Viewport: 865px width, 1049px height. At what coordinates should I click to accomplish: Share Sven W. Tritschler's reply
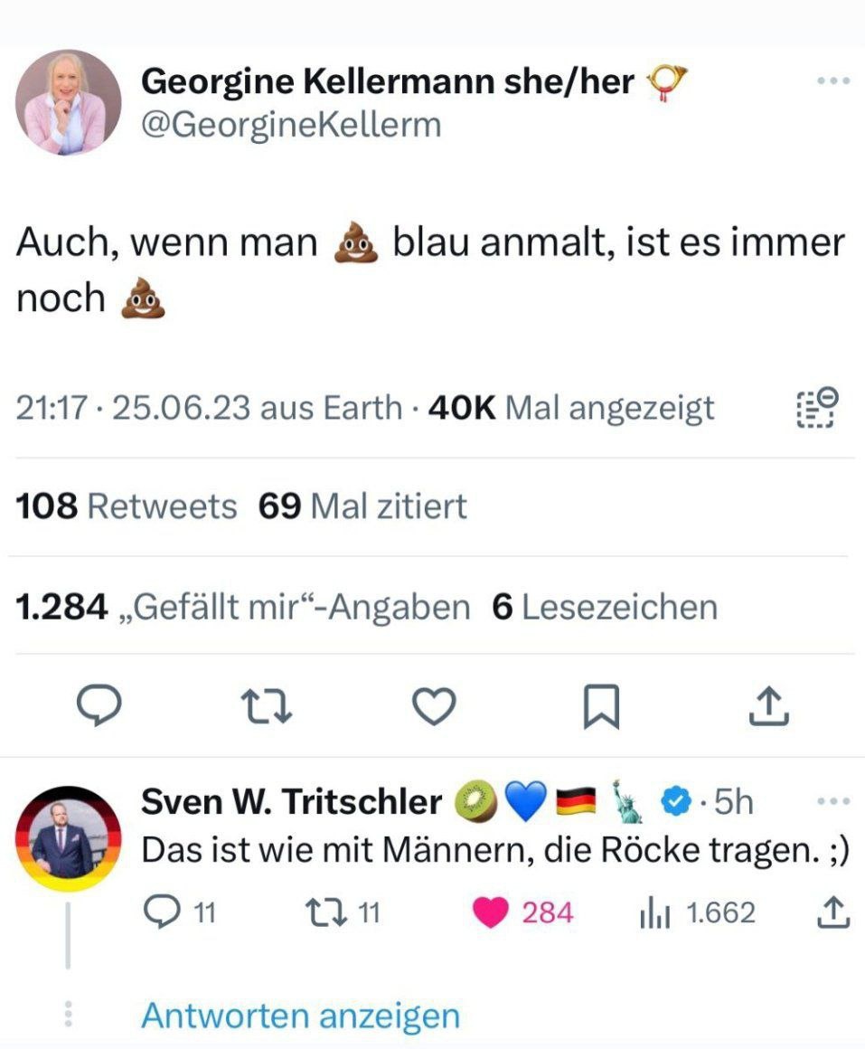click(833, 912)
